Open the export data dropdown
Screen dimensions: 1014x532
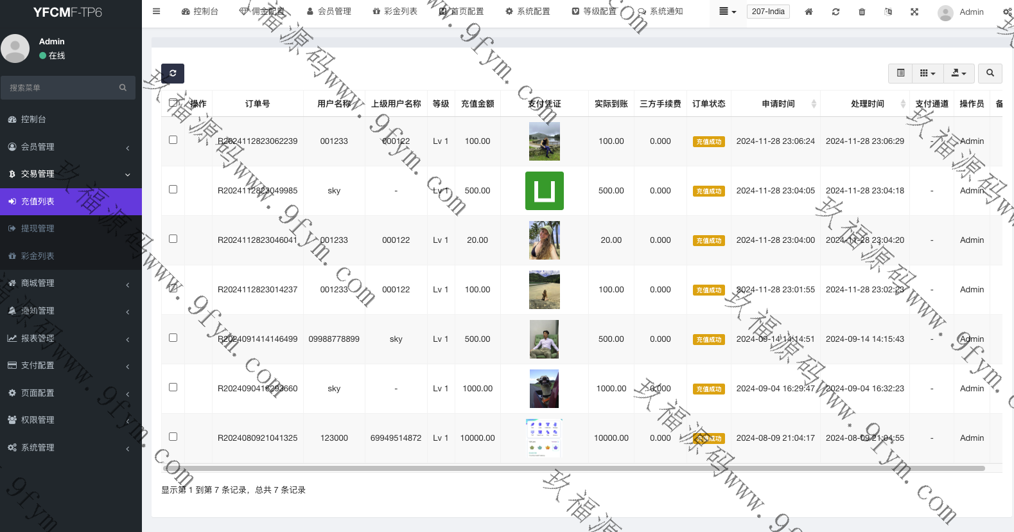[x=958, y=73]
